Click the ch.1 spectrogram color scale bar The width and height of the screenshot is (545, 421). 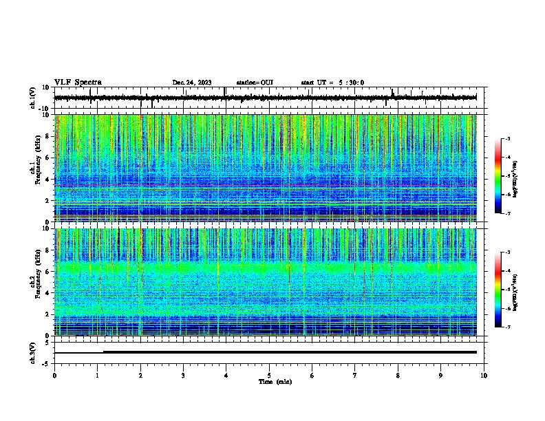[x=498, y=176]
